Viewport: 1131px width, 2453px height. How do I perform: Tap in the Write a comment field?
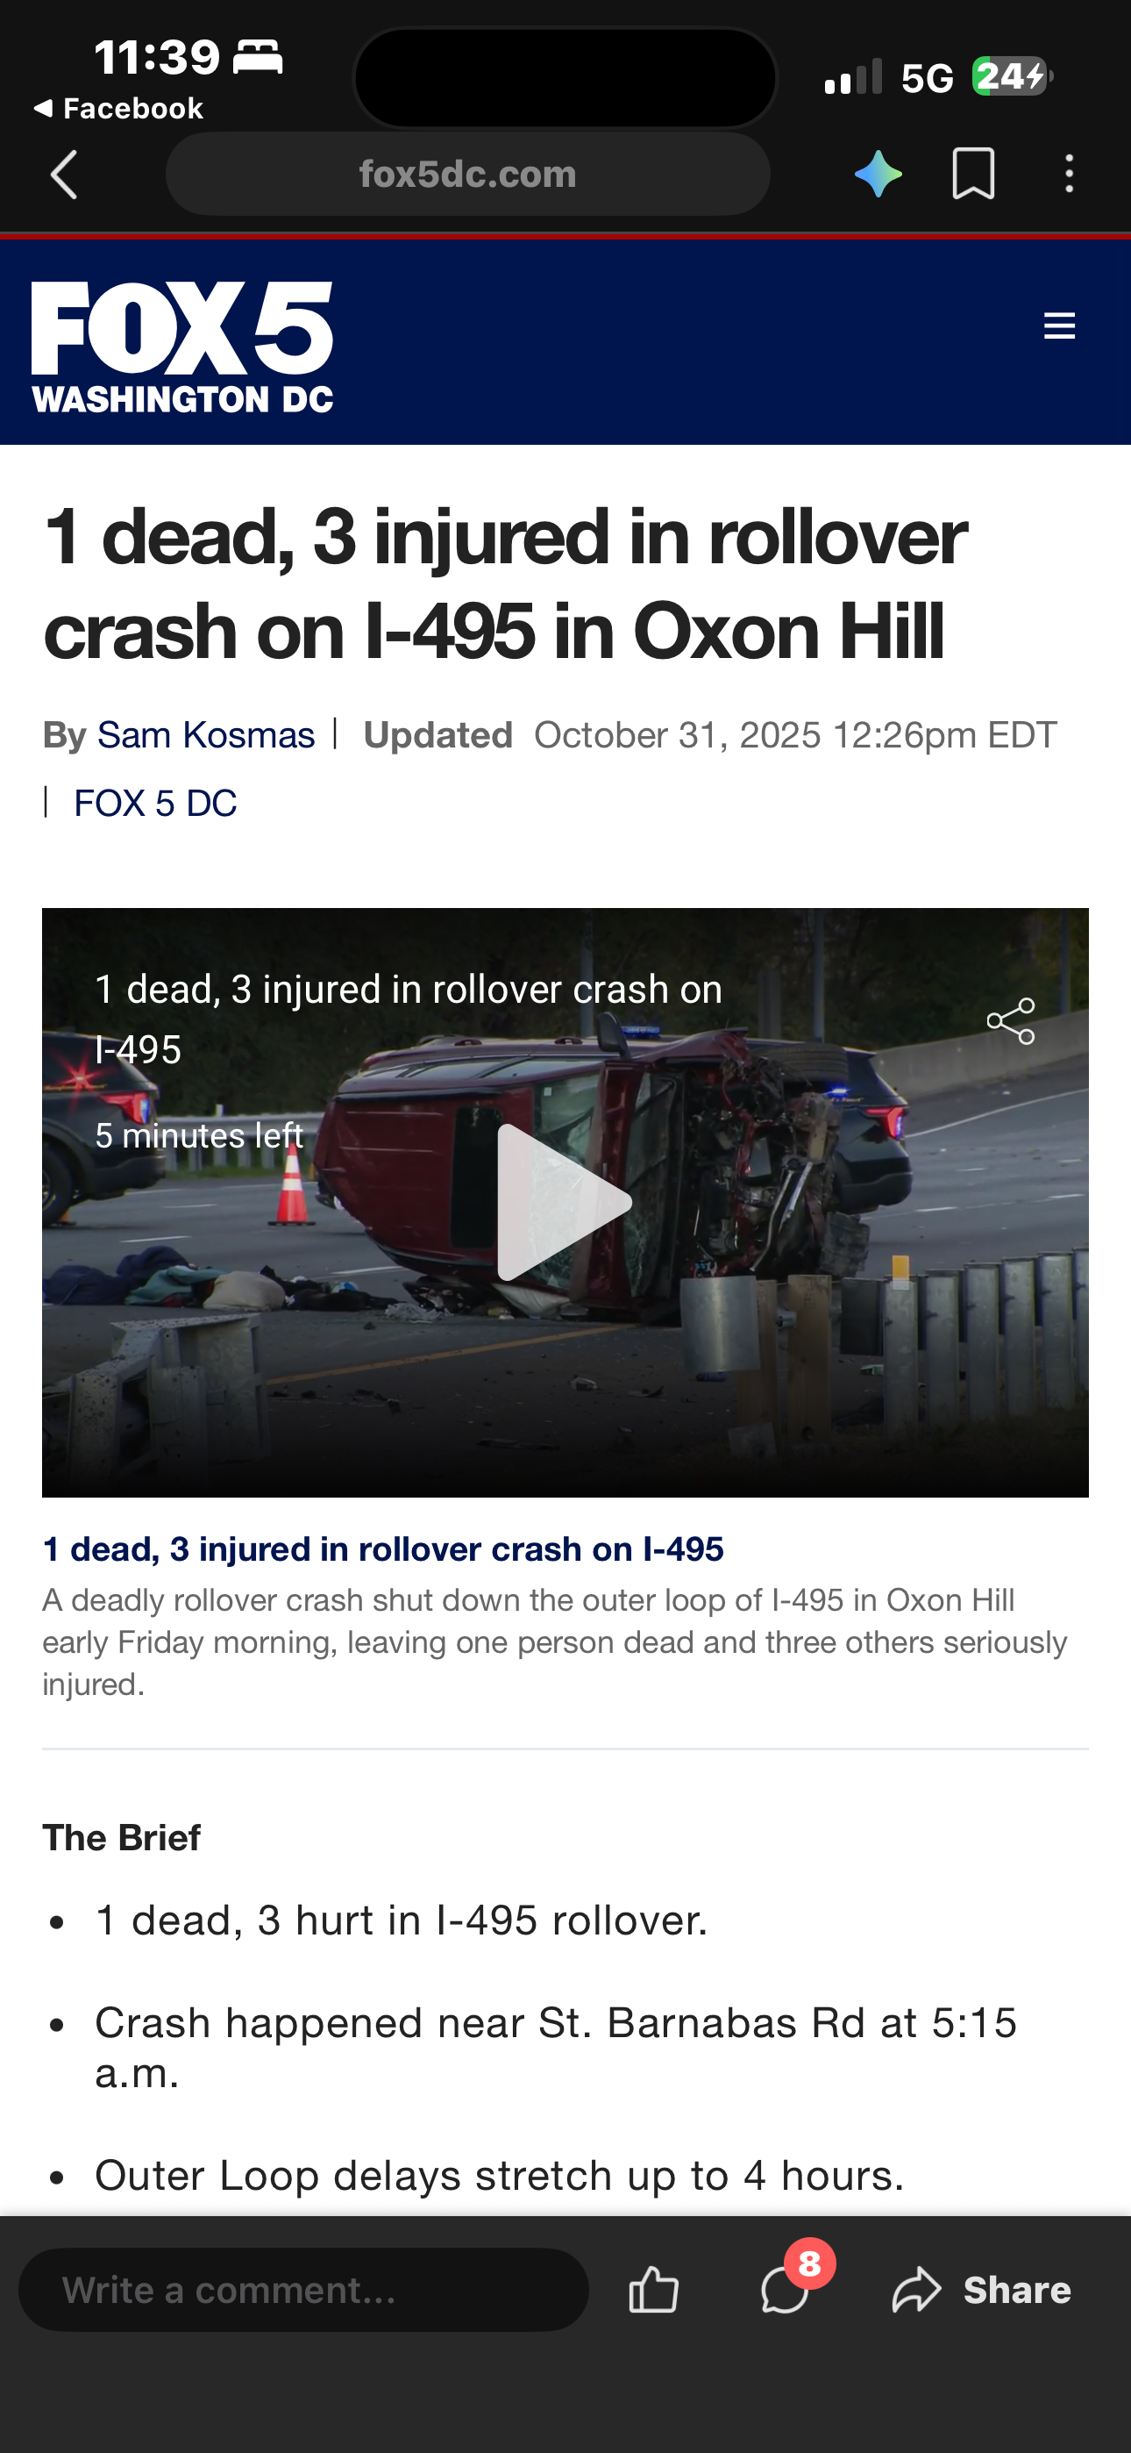pos(303,2289)
